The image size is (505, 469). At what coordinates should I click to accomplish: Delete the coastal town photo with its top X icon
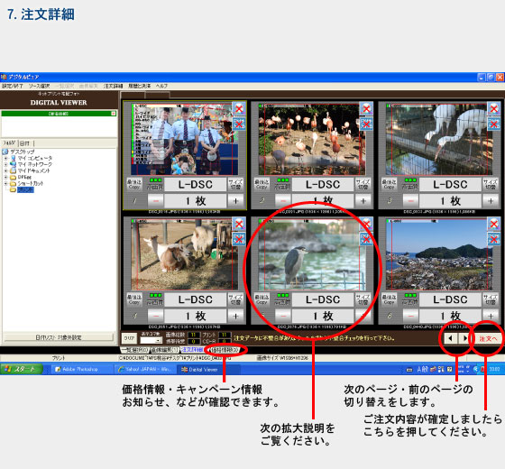tap(494, 224)
